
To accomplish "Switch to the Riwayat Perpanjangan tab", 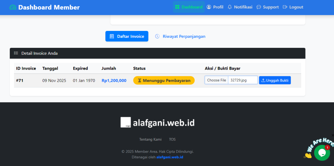I will 184,36.
